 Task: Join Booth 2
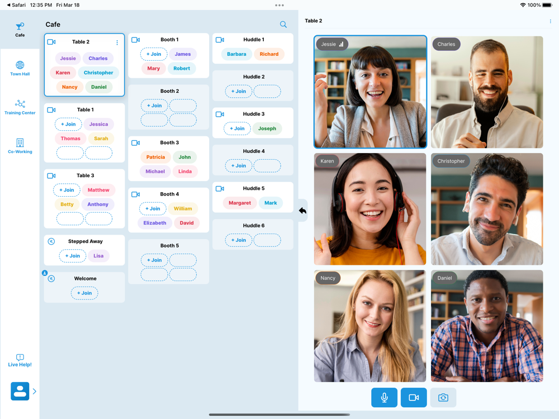coord(154,106)
